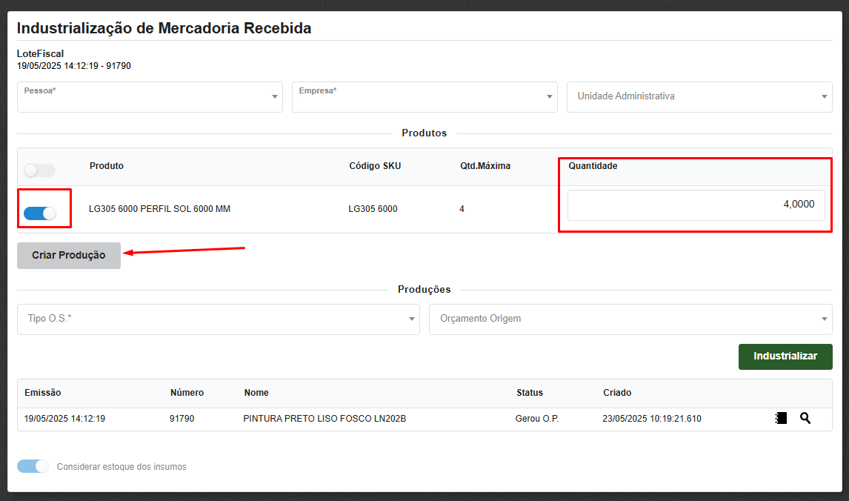Viewport: 849px width, 501px height.
Task: Open the Pessoa dropdown
Action: [150, 96]
